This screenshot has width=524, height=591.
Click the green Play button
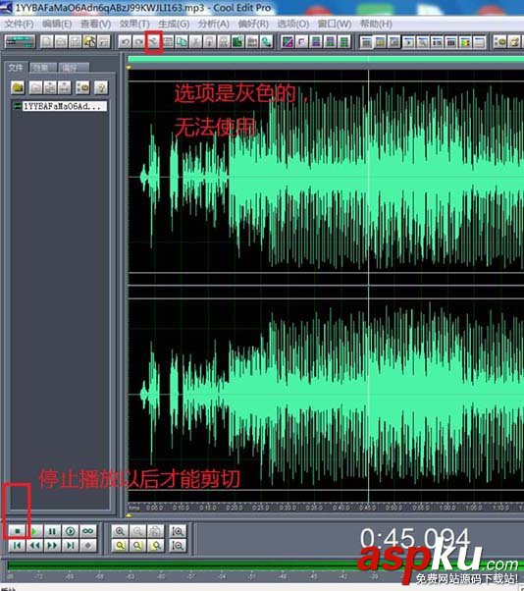pos(34,531)
